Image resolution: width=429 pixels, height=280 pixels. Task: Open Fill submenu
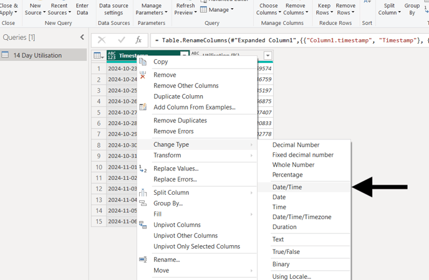click(x=197, y=214)
